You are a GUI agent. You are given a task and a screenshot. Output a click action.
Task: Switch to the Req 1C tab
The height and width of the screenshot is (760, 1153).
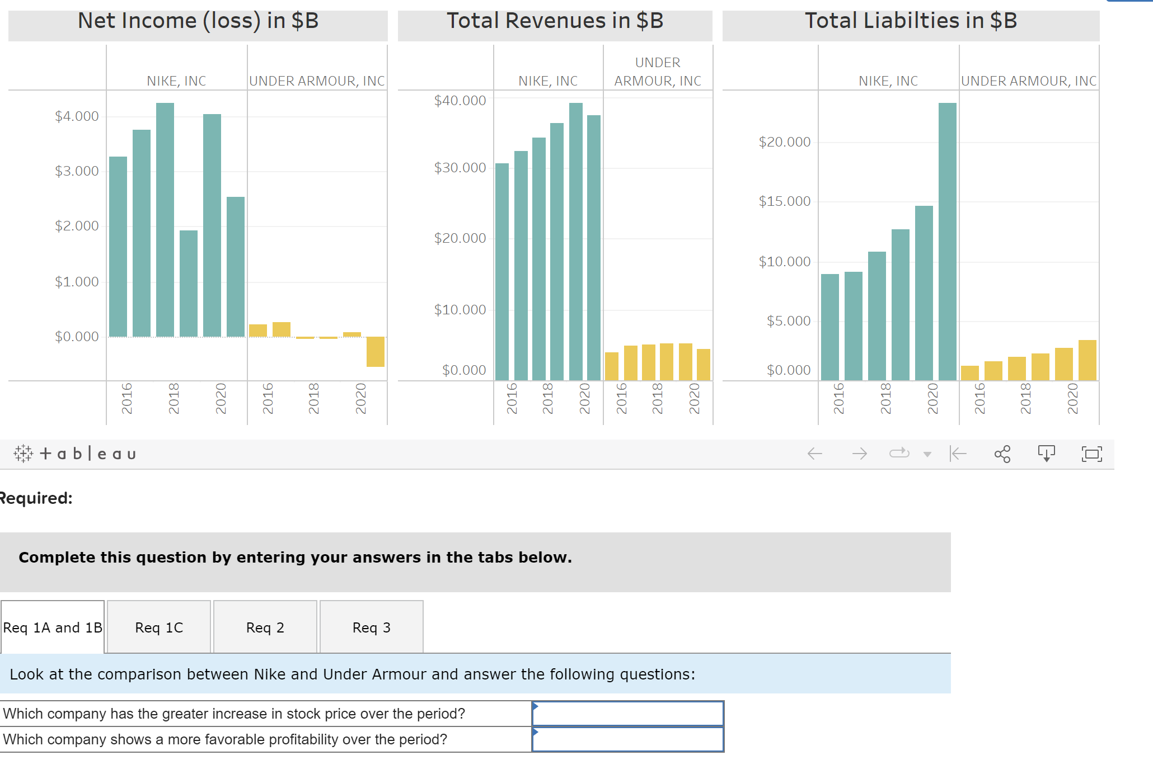click(x=158, y=627)
